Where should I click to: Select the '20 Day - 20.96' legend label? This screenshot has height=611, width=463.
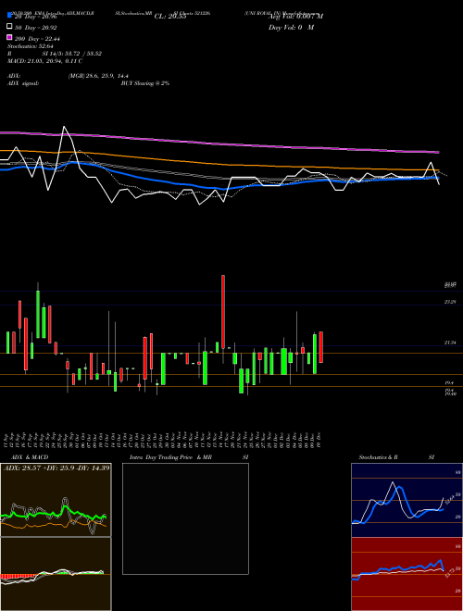click(x=35, y=17)
